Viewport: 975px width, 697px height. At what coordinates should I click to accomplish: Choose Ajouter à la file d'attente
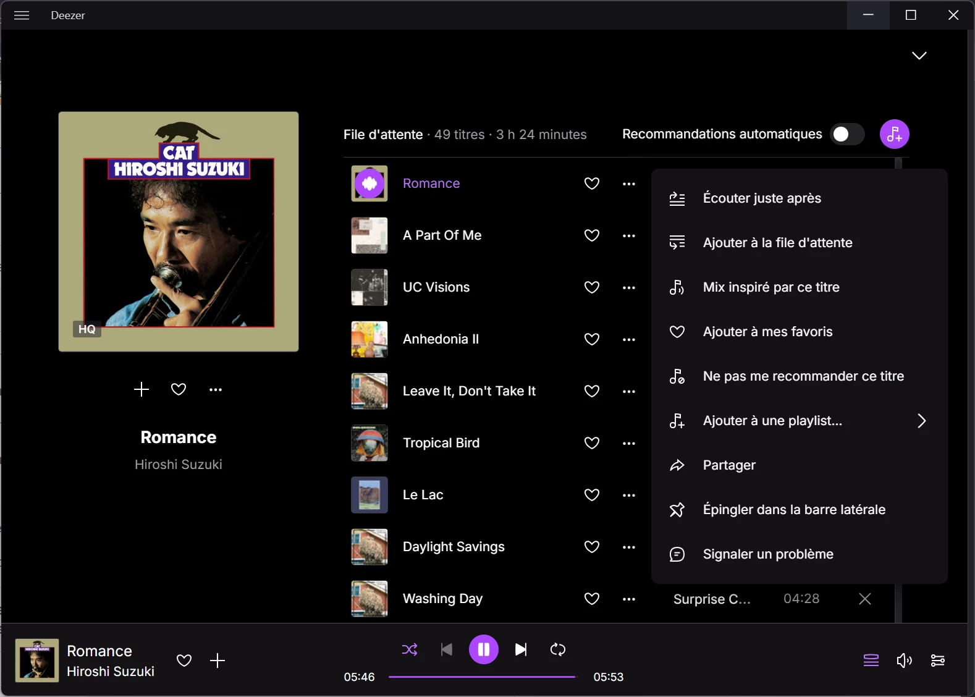point(799,243)
